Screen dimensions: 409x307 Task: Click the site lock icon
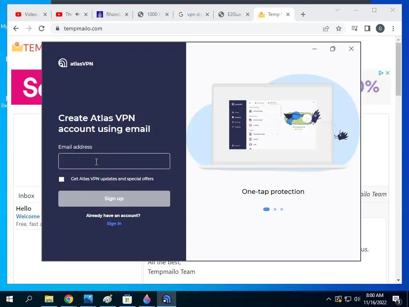pyautogui.click(x=58, y=28)
